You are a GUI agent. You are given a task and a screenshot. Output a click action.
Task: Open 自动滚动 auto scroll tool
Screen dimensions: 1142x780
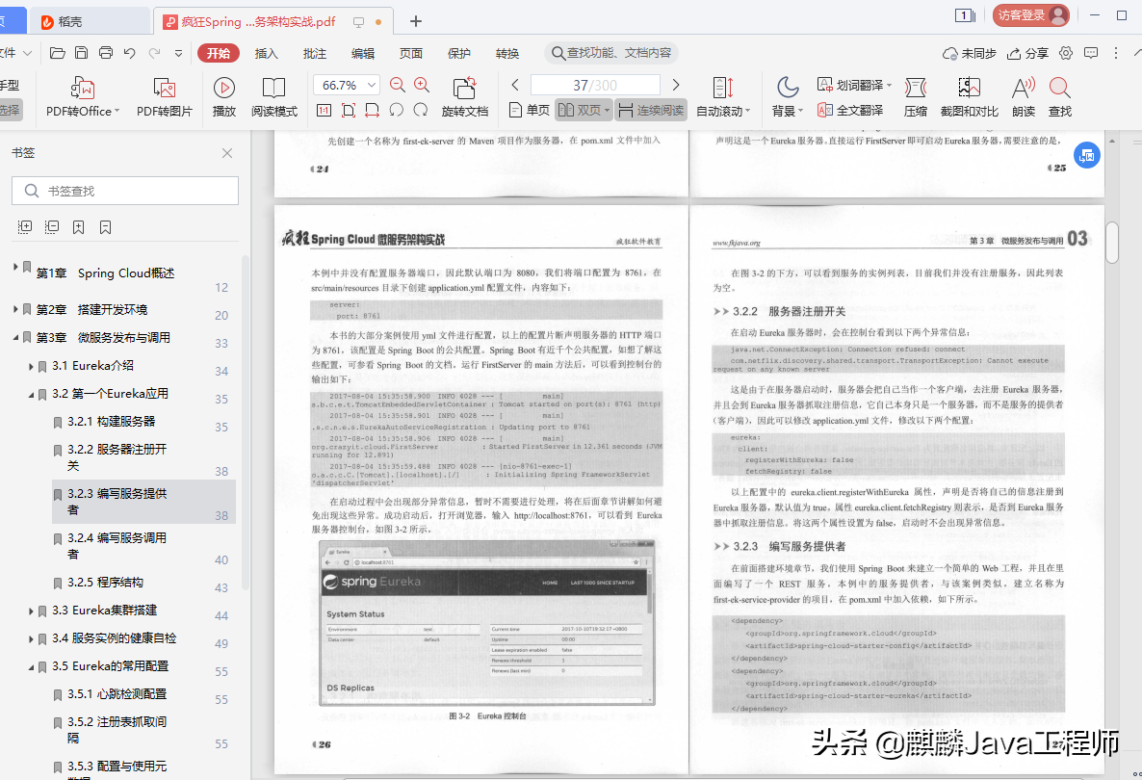(x=723, y=97)
